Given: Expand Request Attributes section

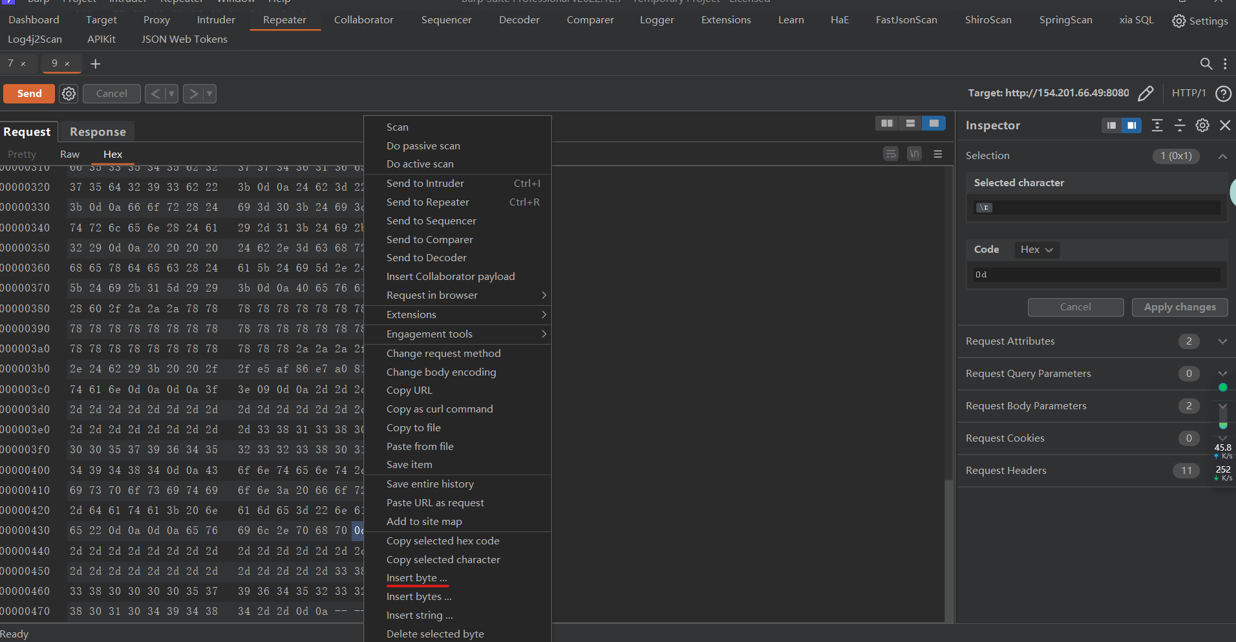Looking at the screenshot, I should point(1222,341).
